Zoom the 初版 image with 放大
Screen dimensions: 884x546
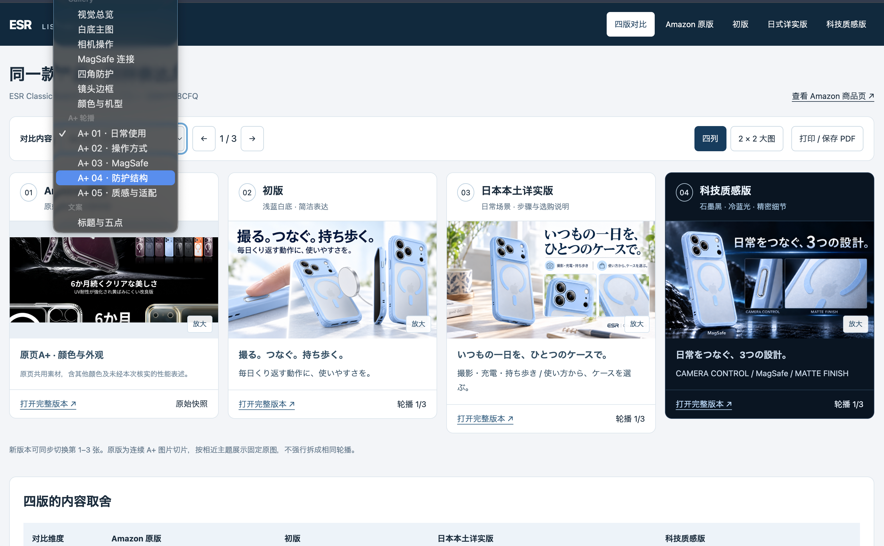coord(418,324)
